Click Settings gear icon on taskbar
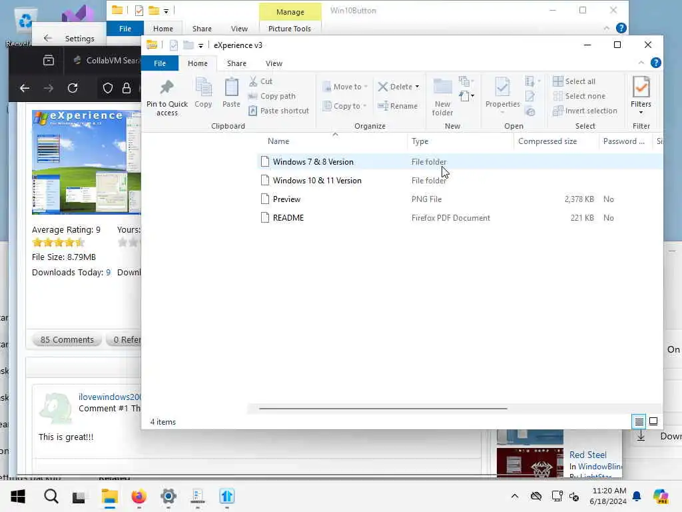Image resolution: width=682 pixels, height=512 pixels. pos(169,496)
